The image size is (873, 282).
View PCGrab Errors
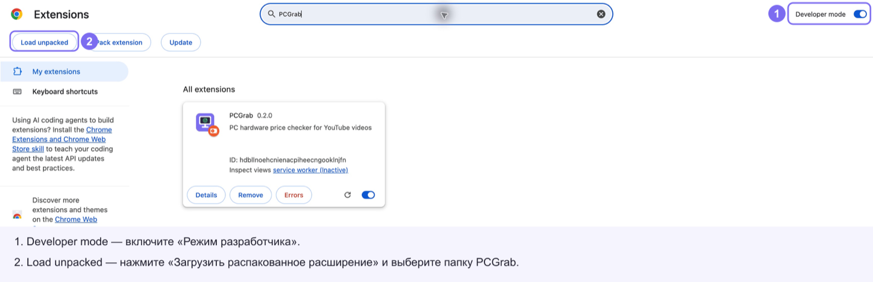coord(293,195)
